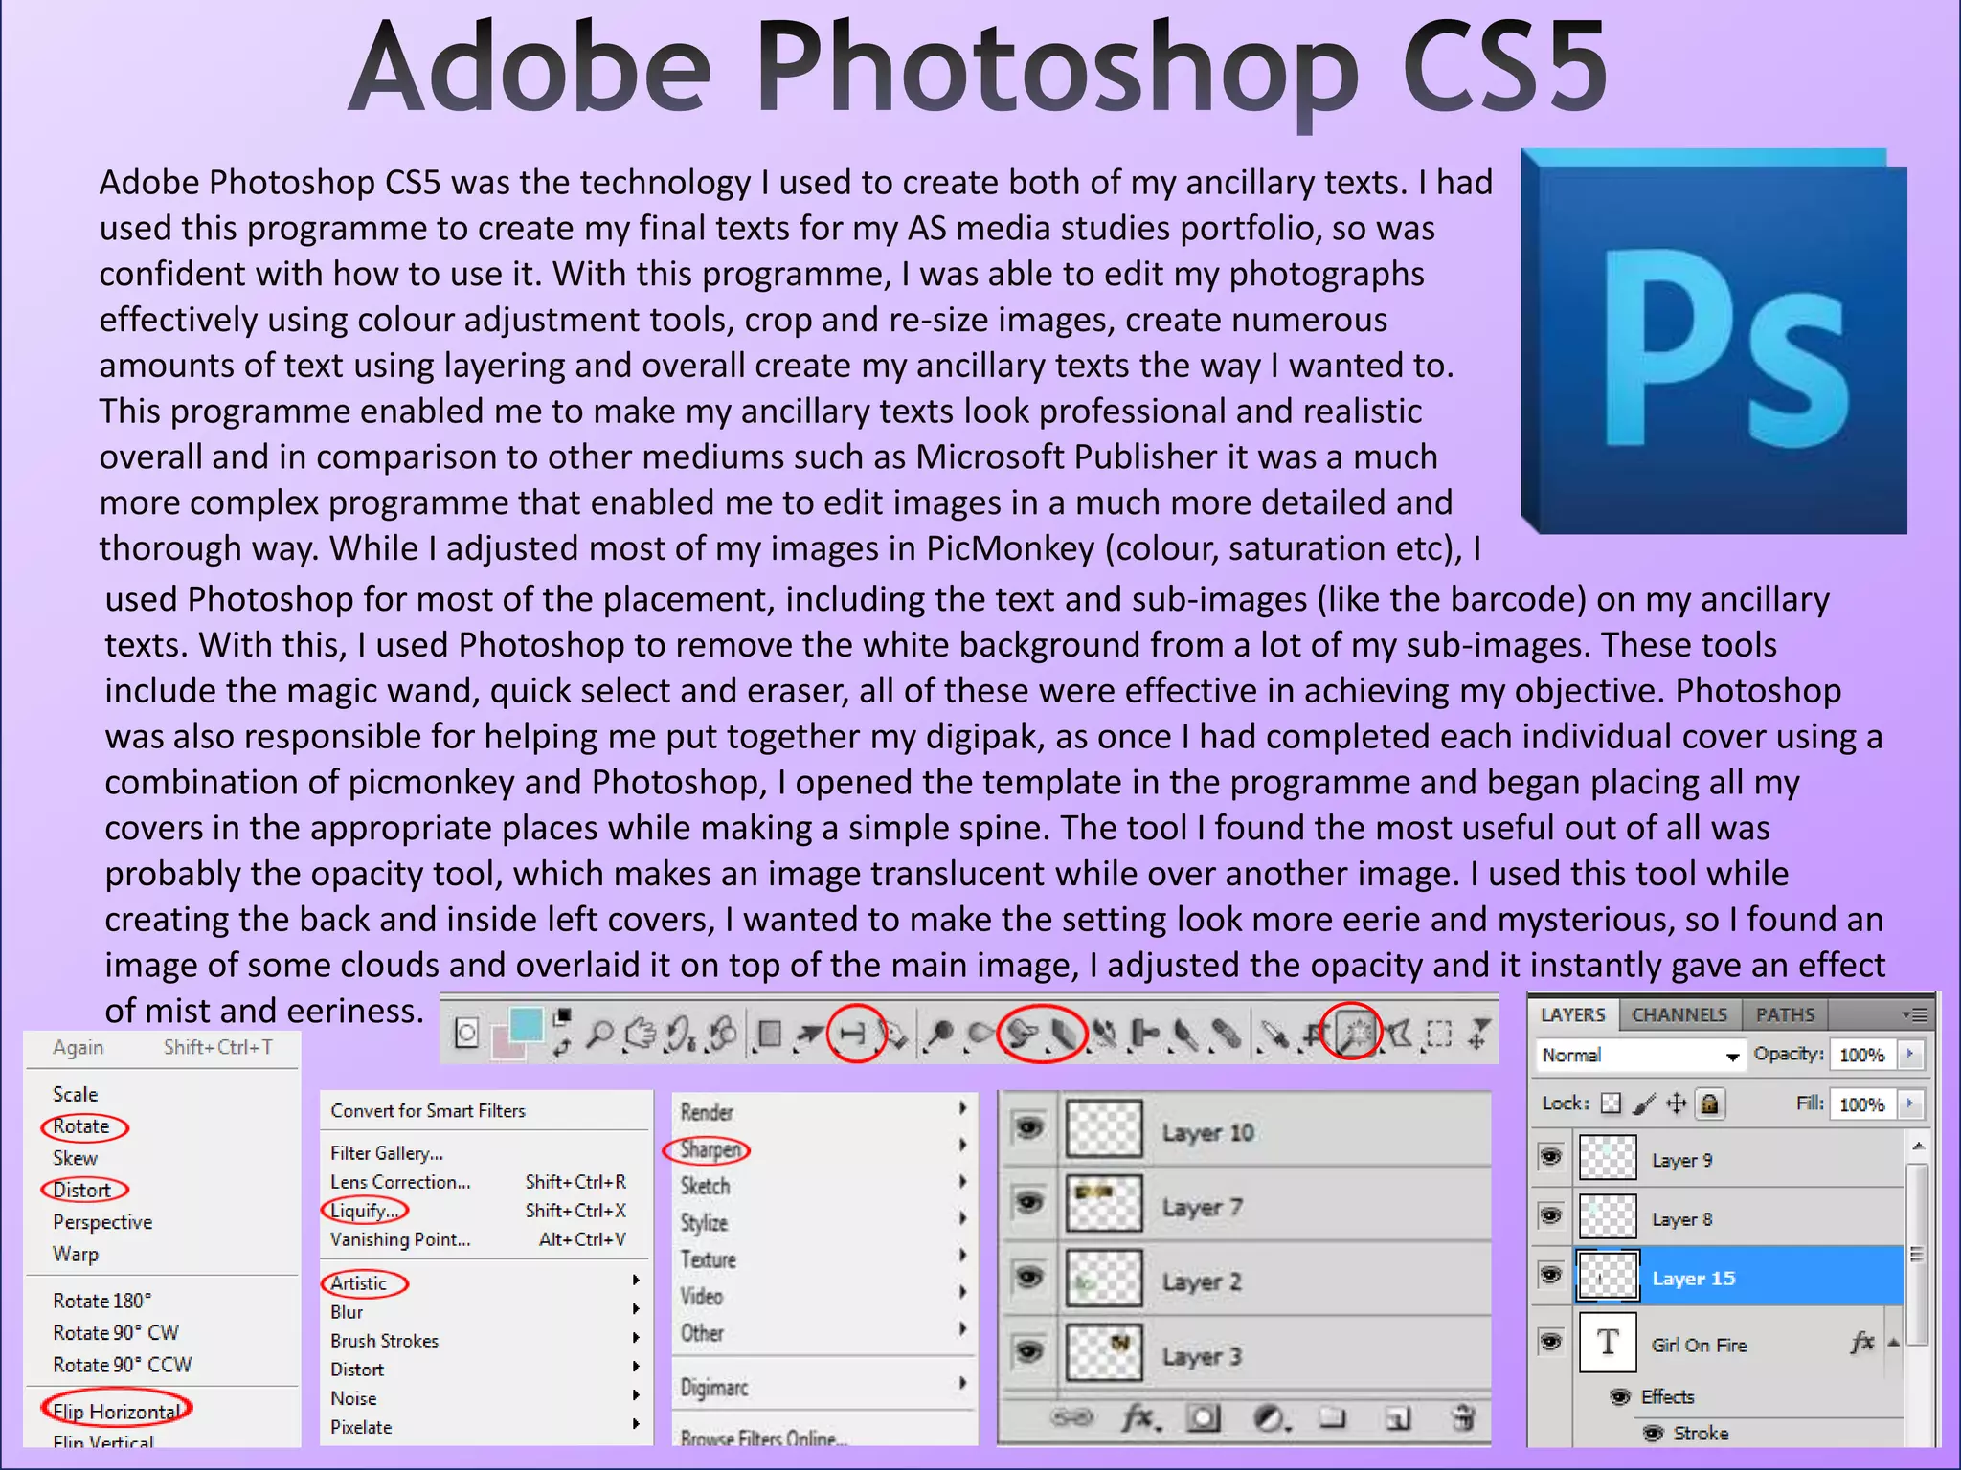The width and height of the screenshot is (1961, 1470).
Task: Select the Crop tool
Action: (x=1315, y=1034)
